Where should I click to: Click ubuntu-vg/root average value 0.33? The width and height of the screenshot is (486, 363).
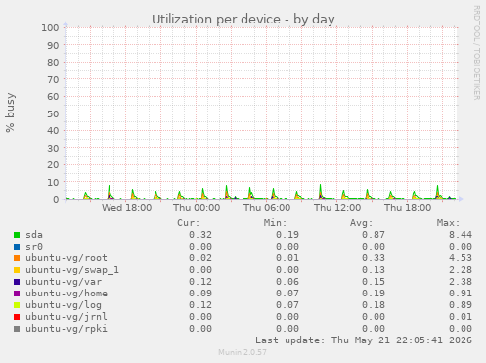tap(374, 258)
